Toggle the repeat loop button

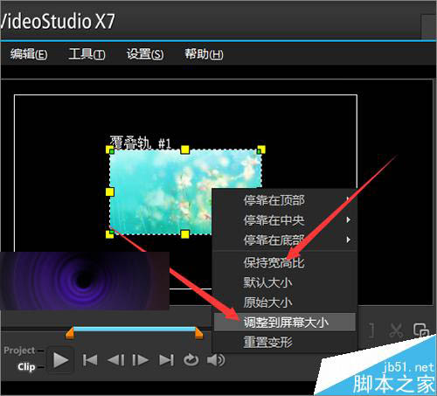click(x=191, y=360)
